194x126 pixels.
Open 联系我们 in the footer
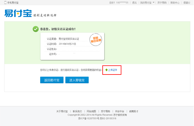click(77, 111)
